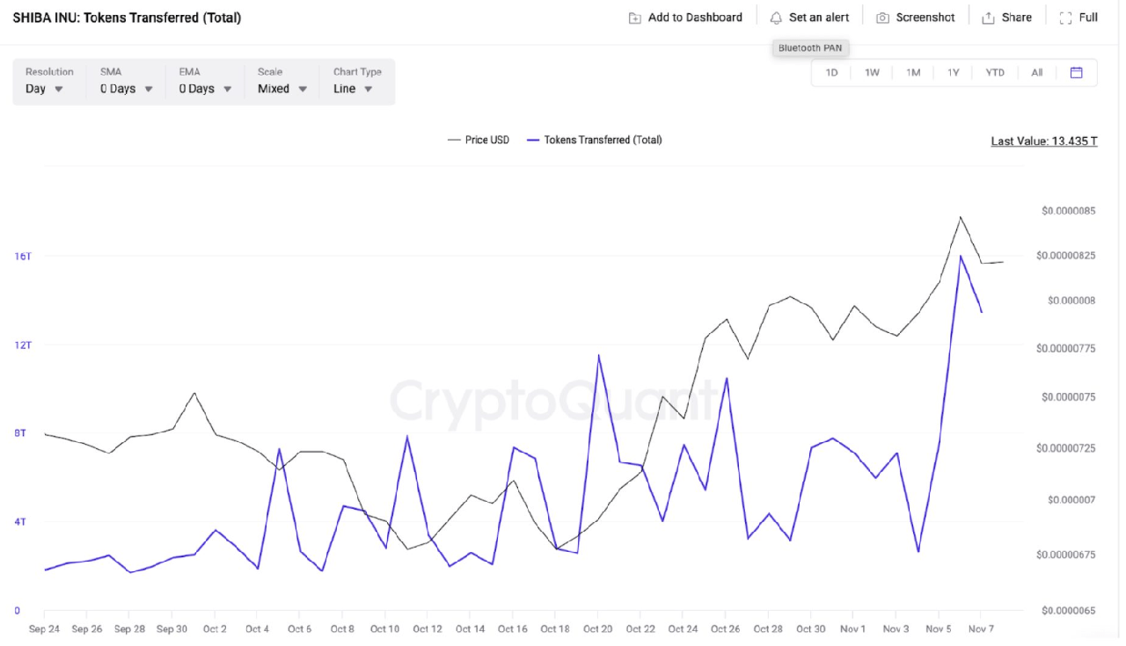Image resolution: width=1126 pixels, height=646 pixels.
Task: Click the Oct 10 date label
Action: [x=384, y=629]
